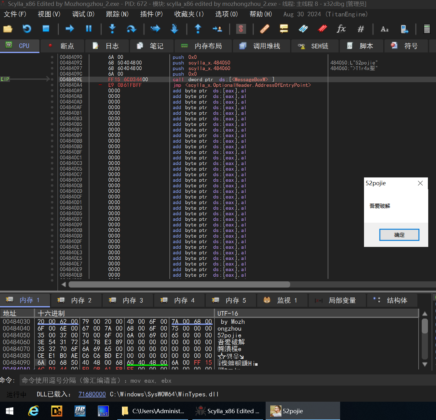436x420 pixels.
Task: Run the program with the arrow icon
Action: [x=70, y=29]
